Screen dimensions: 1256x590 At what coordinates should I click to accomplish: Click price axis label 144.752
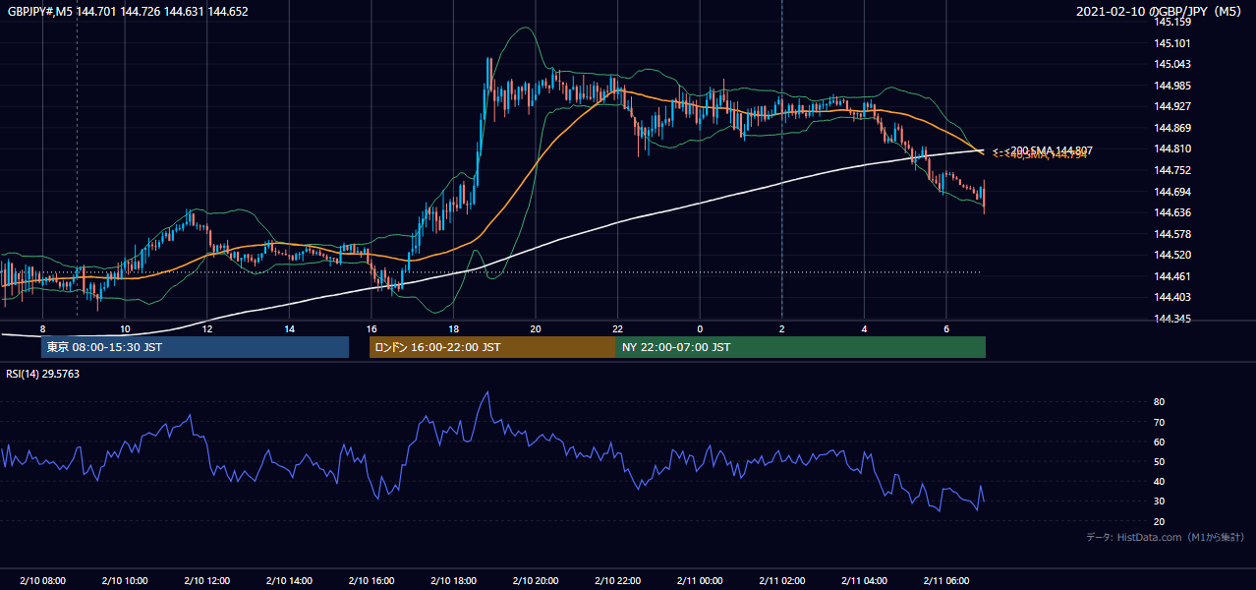(1172, 170)
